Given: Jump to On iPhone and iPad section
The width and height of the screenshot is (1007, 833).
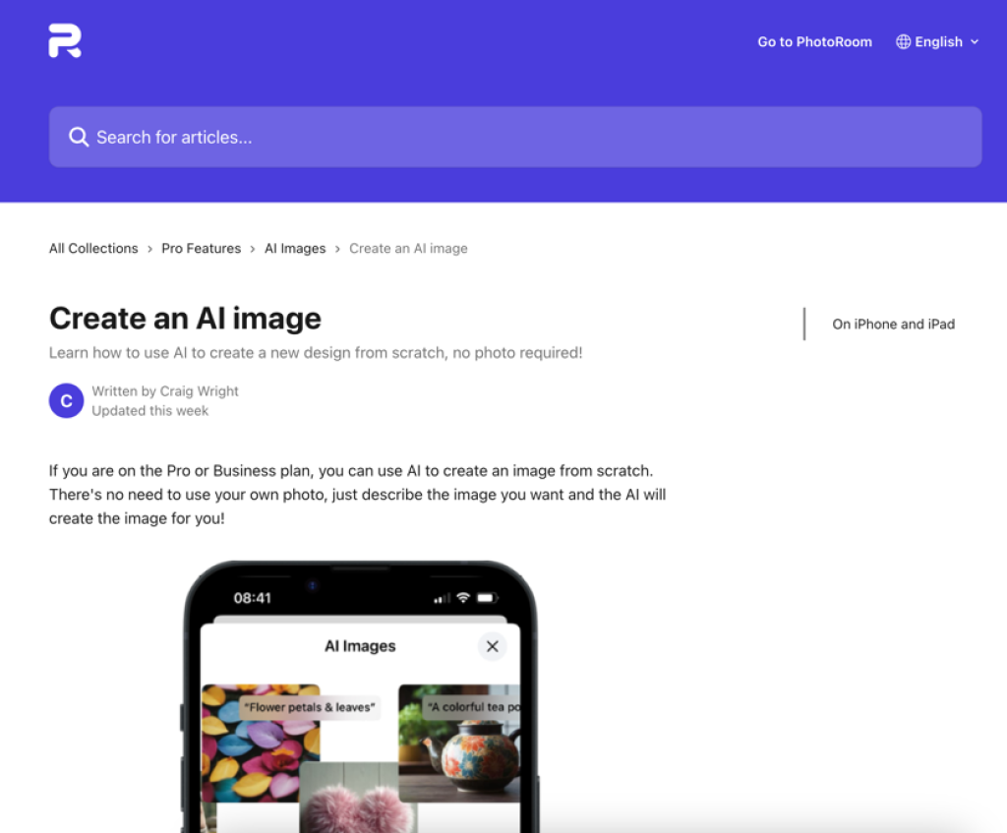Looking at the screenshot, I should 893,324.
